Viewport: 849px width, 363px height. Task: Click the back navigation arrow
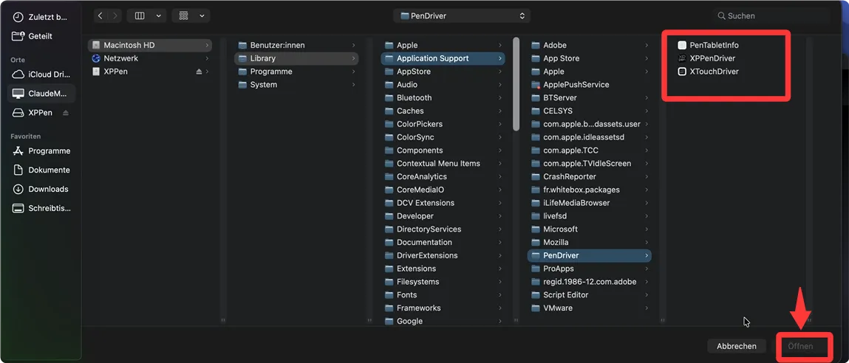coord(100,15)
